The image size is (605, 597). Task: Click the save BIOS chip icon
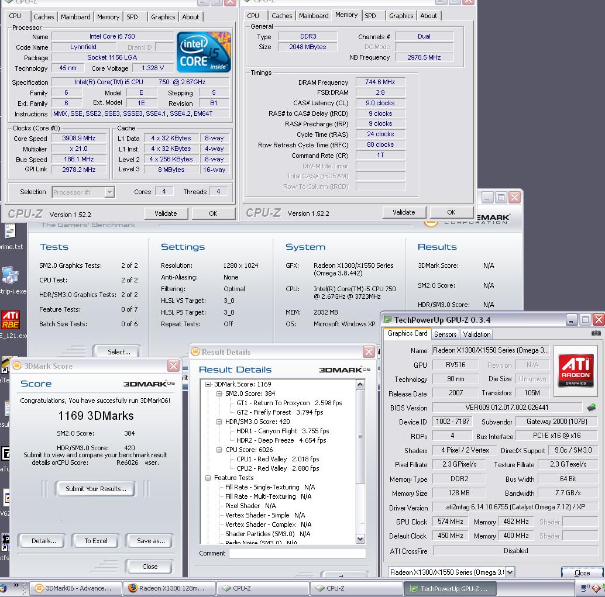pyautogui.click(x=592, y=407)
